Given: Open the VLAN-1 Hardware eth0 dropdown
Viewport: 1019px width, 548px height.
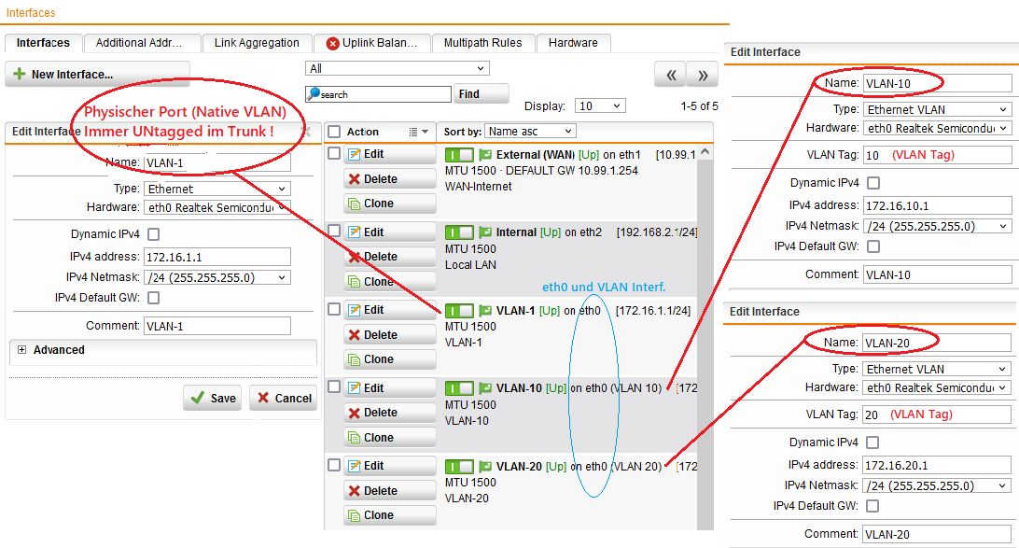Looking at the screenshot, I should tap(217, 207).
